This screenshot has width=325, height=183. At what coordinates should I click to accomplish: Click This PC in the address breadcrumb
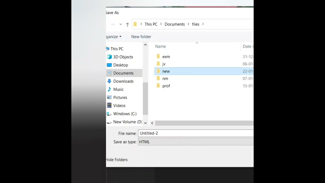151,24
